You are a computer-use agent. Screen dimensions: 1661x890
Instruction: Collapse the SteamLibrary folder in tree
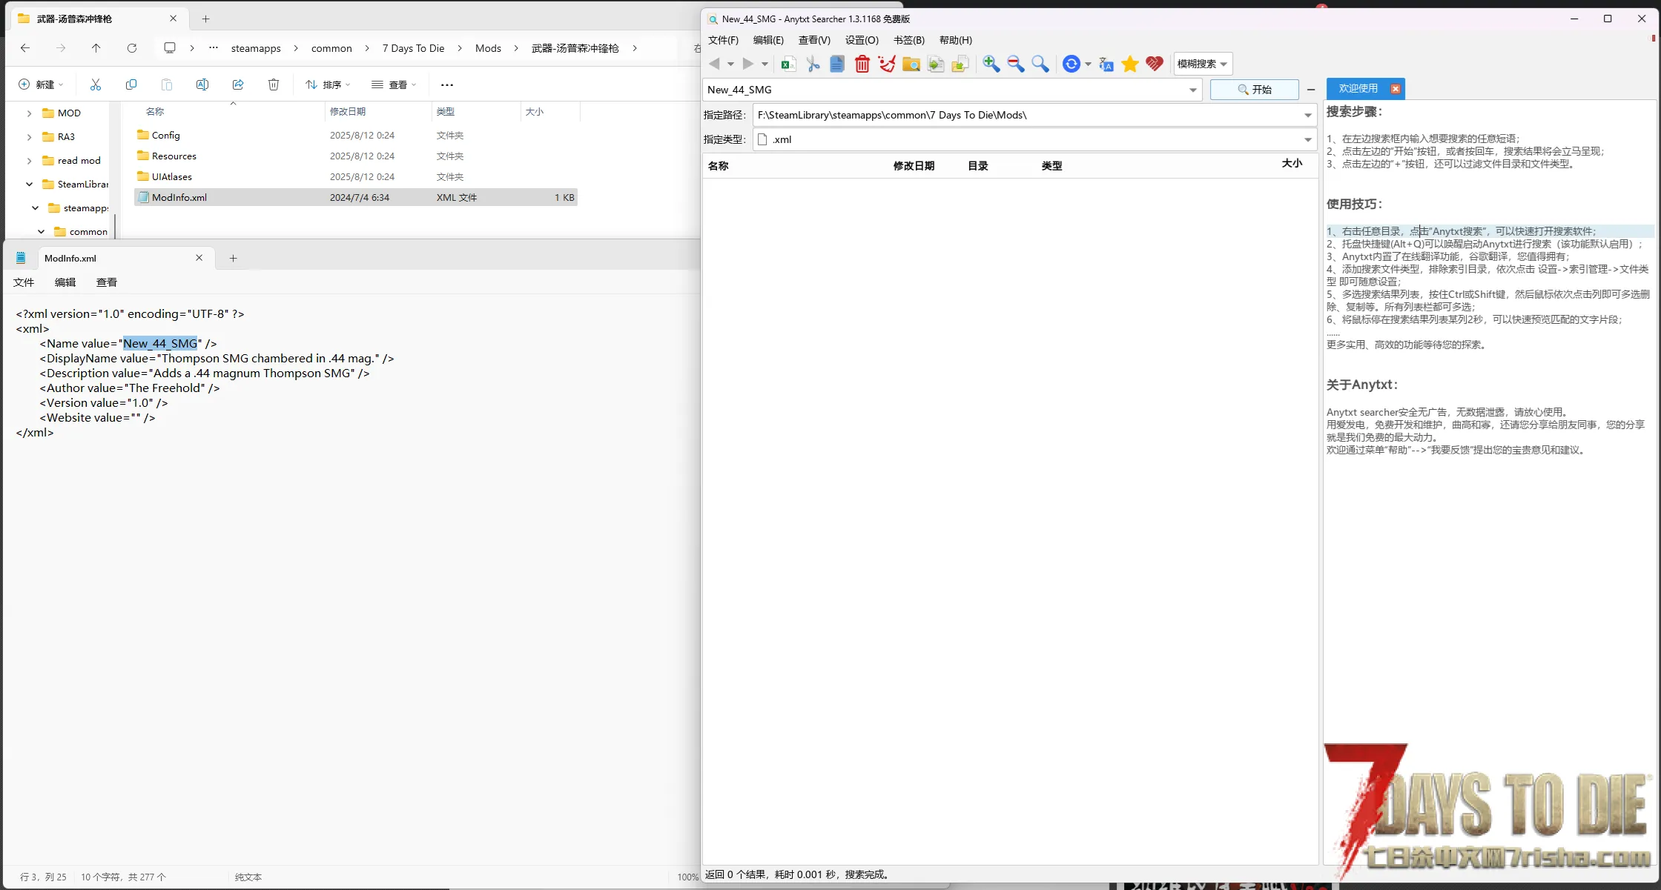tap(29, 185)
